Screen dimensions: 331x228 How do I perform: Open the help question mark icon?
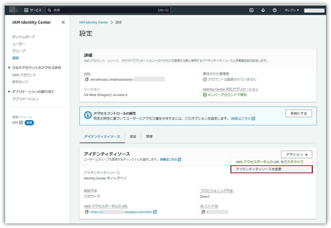[275, 10]
